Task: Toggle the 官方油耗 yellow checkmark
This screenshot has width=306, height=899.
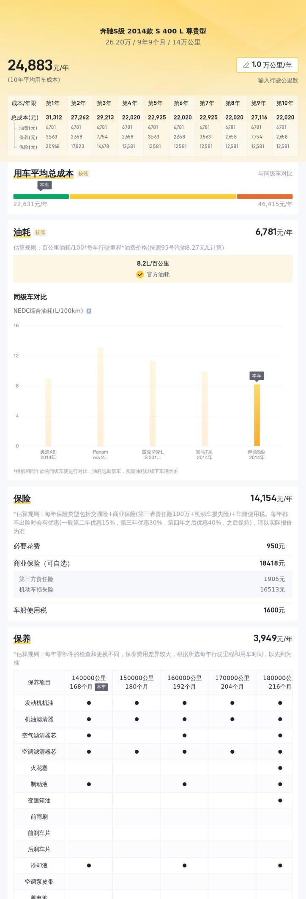Action: pyautogui.click(x=140, y=275)
